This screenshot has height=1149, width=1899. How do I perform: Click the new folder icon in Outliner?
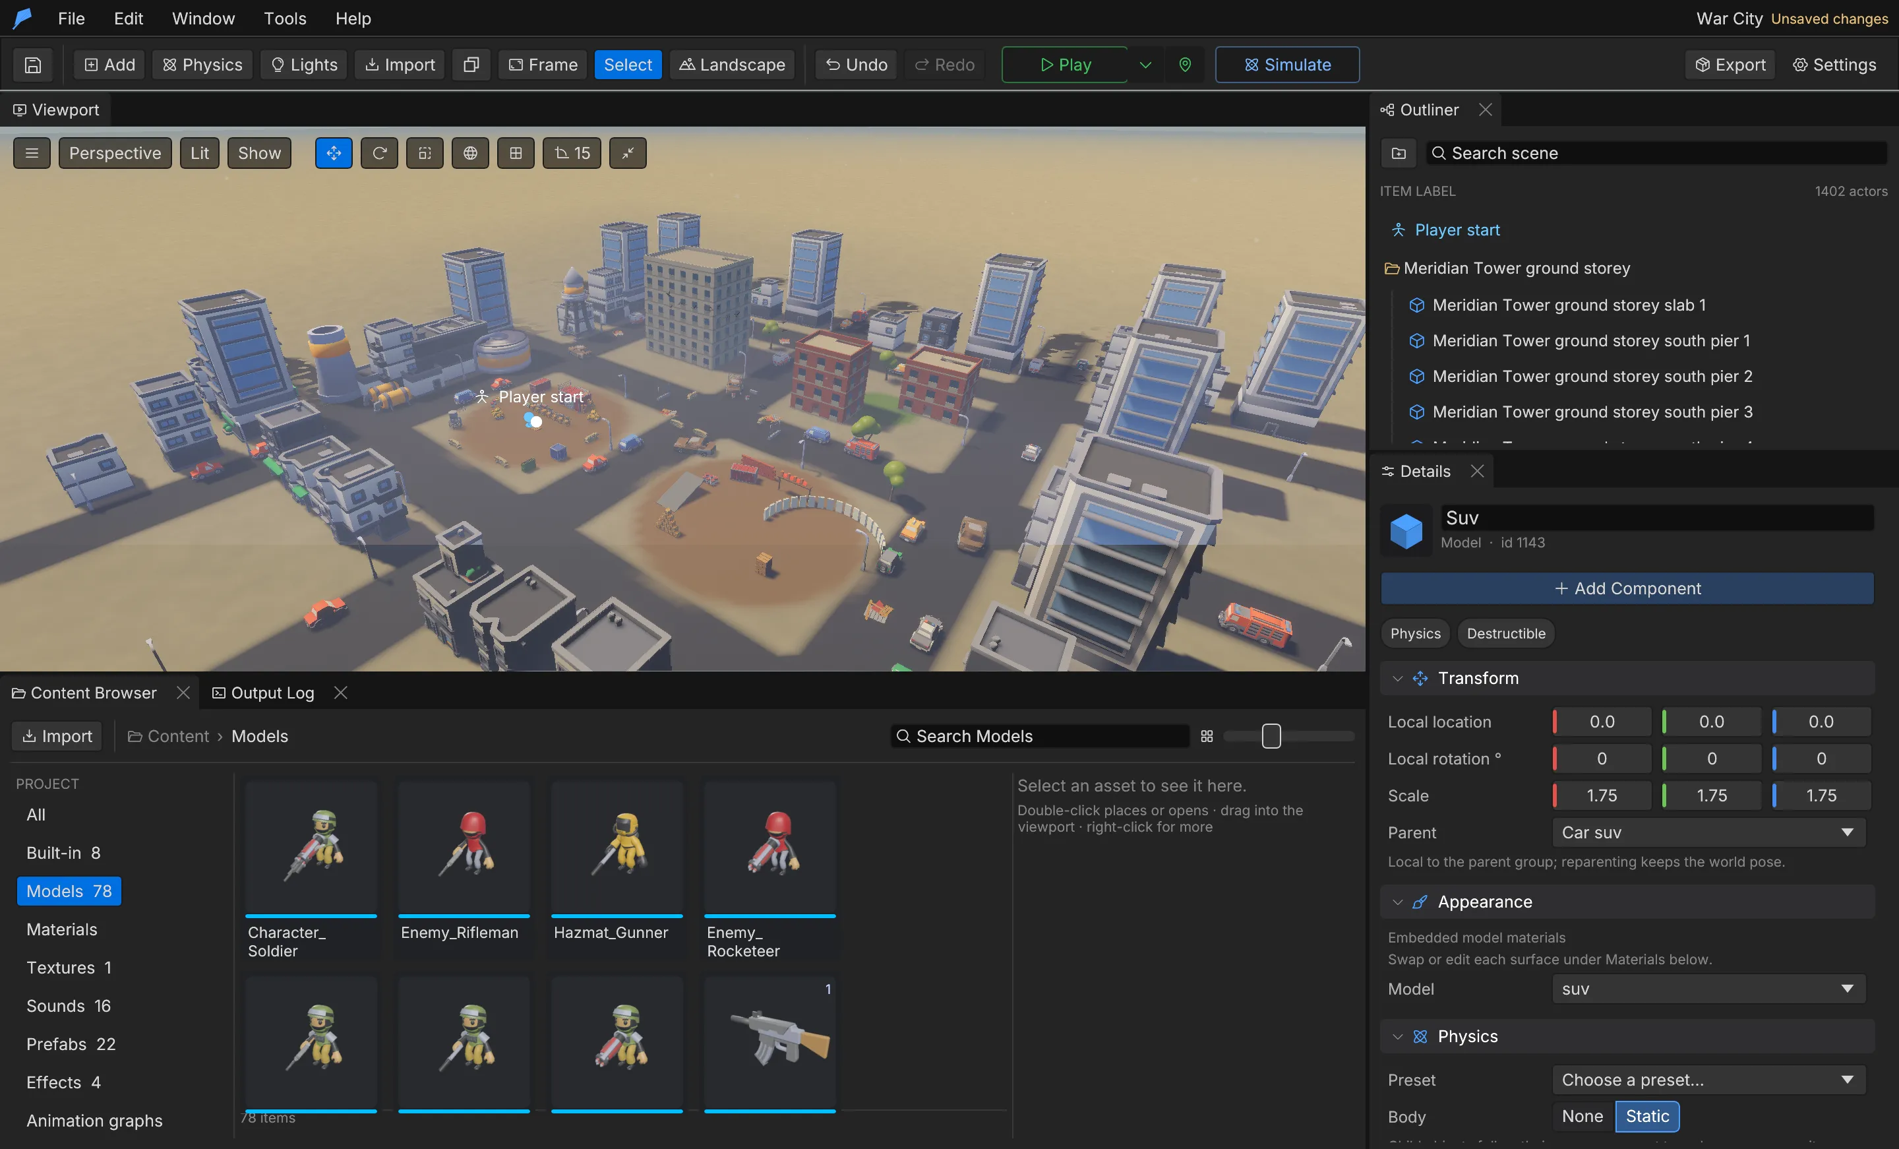[1399, 152]
